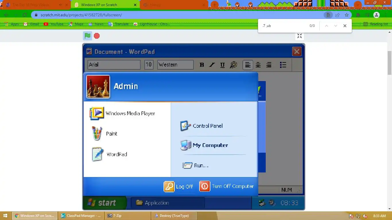This screenshot has height=220, width=392.
Task: Open WordPad from the Start menu
Action: [x=109, y=154]
